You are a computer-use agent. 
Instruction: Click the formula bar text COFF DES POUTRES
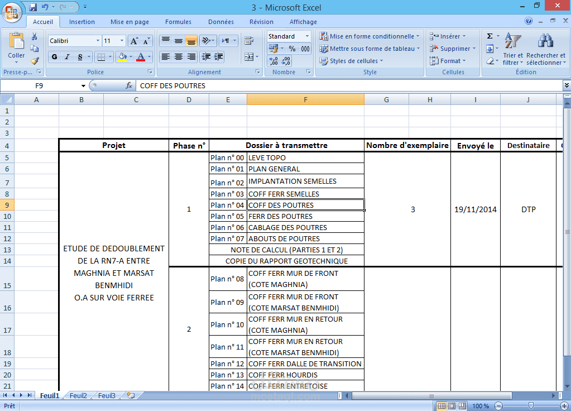[172, 85]
